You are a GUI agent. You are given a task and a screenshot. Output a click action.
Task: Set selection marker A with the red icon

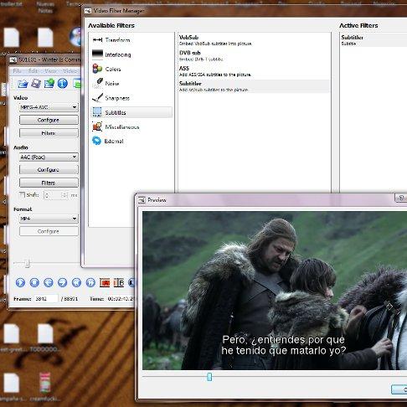[105, 283]
